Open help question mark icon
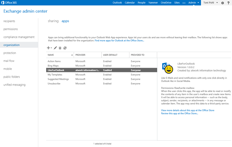The height and width of the screenshot is (147, 232). pos(228,3)
